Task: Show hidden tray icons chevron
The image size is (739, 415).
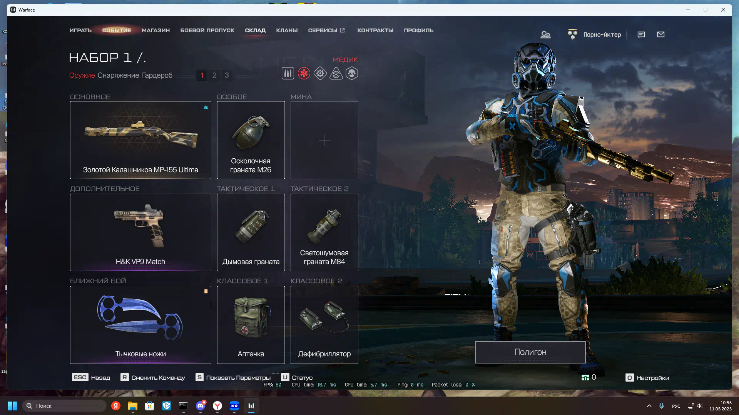Action: coord(649,406)
